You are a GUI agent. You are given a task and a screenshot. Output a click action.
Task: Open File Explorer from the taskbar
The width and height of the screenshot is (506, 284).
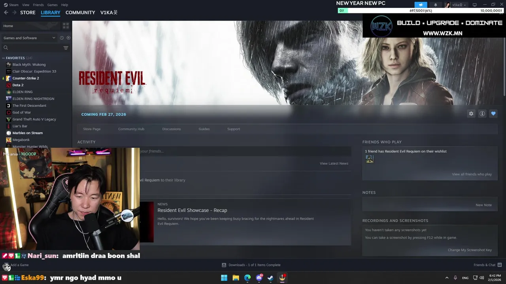click(236, 278)
